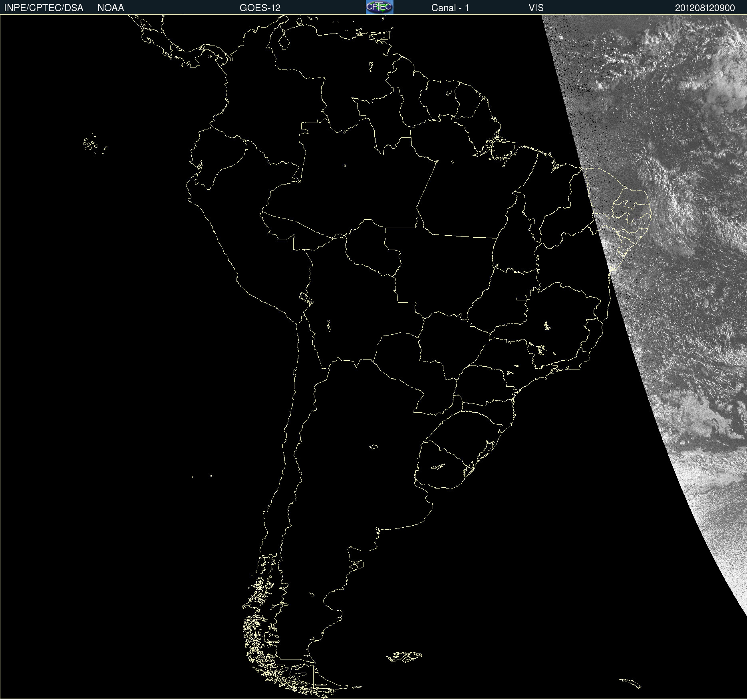Click the CPTEC logo in header
The width and height of the screenshot is (747, 699).
click(379, 7)
